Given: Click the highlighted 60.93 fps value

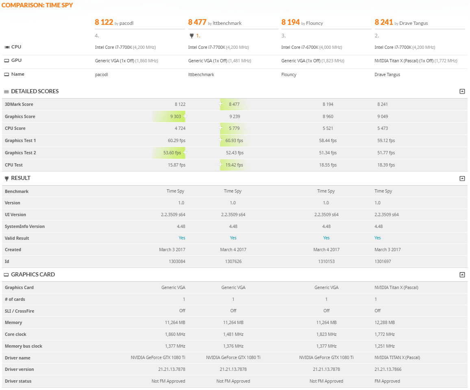Looking at the screenshot, I should point(234,140).
